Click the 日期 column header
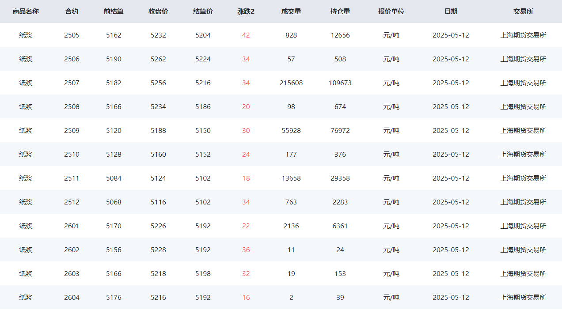562x310 pixels. 451,11
